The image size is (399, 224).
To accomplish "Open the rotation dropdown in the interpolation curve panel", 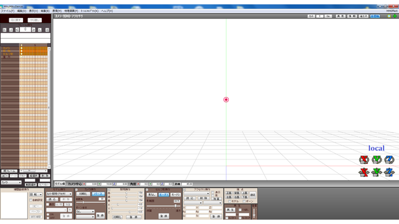I will 36,195.
